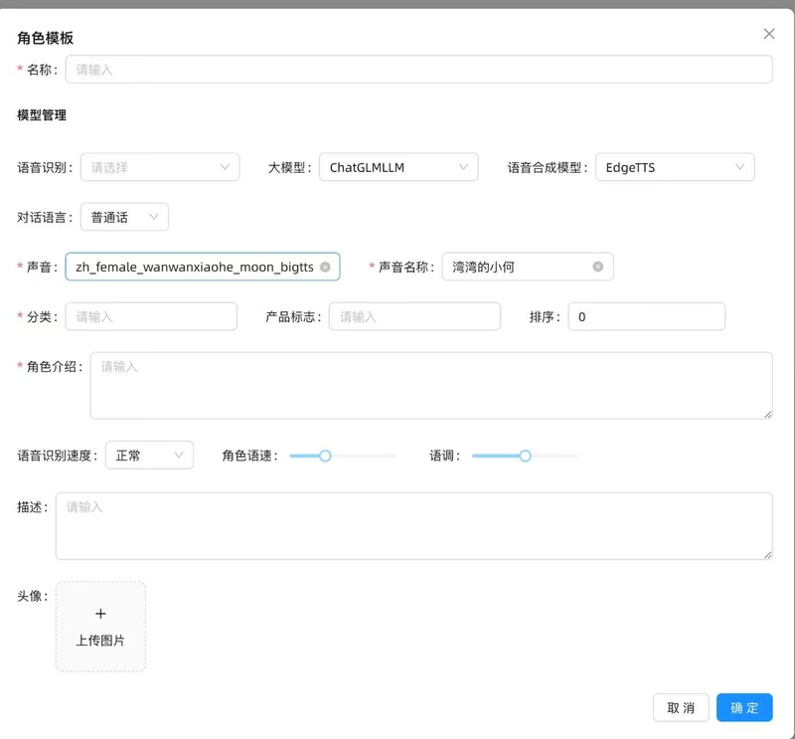Click inside the 描述 text area
Viewport: 795px width, 739px height.
413,525
